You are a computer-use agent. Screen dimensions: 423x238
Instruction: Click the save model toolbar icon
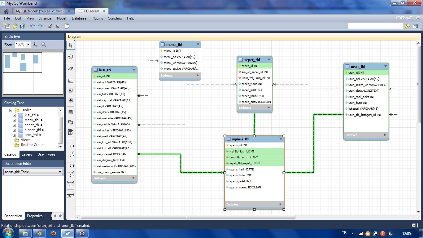(x=23, y=26)
